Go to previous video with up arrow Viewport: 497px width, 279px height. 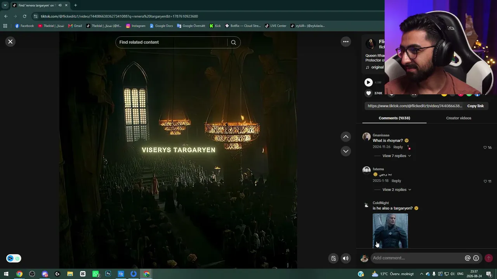coord(346,136)
